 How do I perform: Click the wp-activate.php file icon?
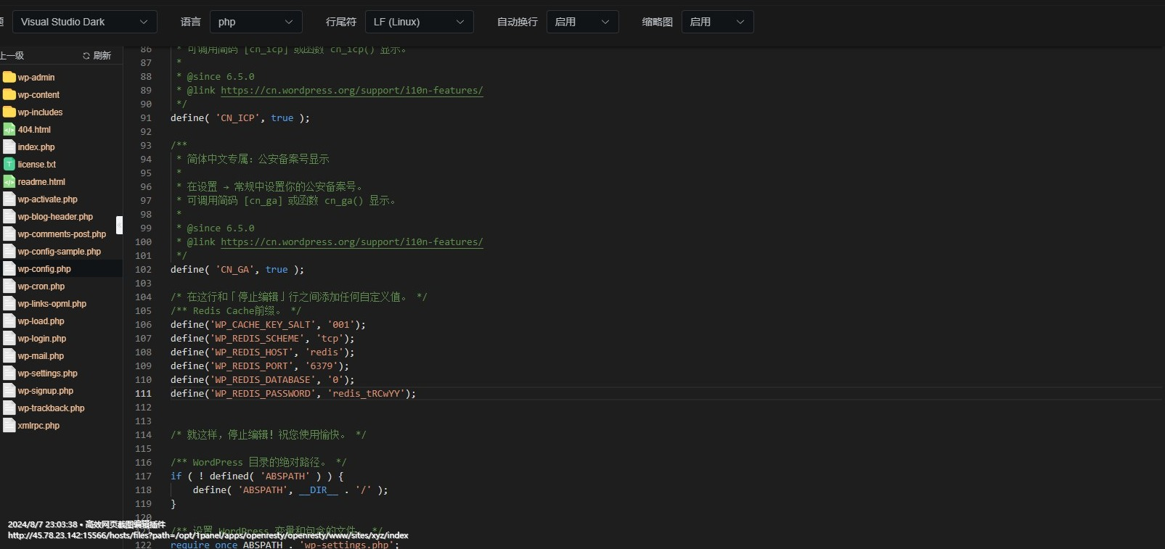9,199
